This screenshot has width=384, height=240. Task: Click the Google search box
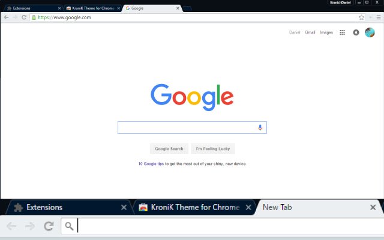point(192,128)
